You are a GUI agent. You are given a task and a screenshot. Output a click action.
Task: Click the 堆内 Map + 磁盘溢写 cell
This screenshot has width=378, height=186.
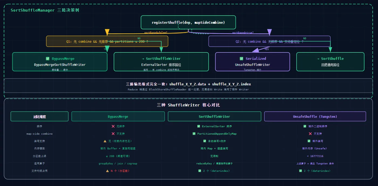click(x=214, y=148)
